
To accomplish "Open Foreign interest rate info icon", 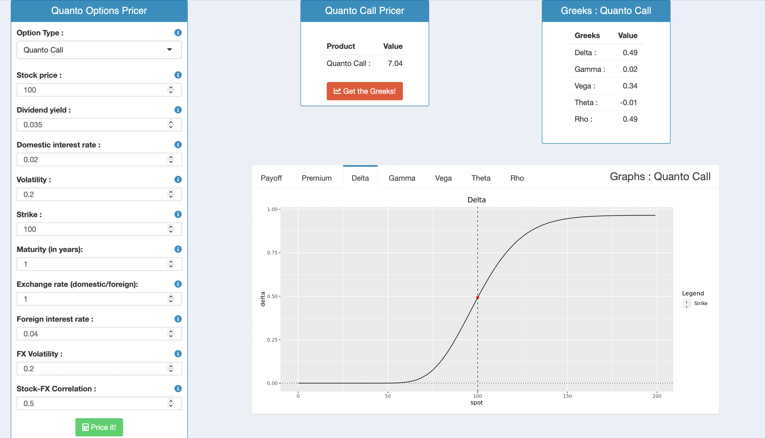I will pos(178,319).
